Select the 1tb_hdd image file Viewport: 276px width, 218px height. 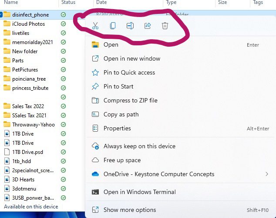click(x=21, y=161)
